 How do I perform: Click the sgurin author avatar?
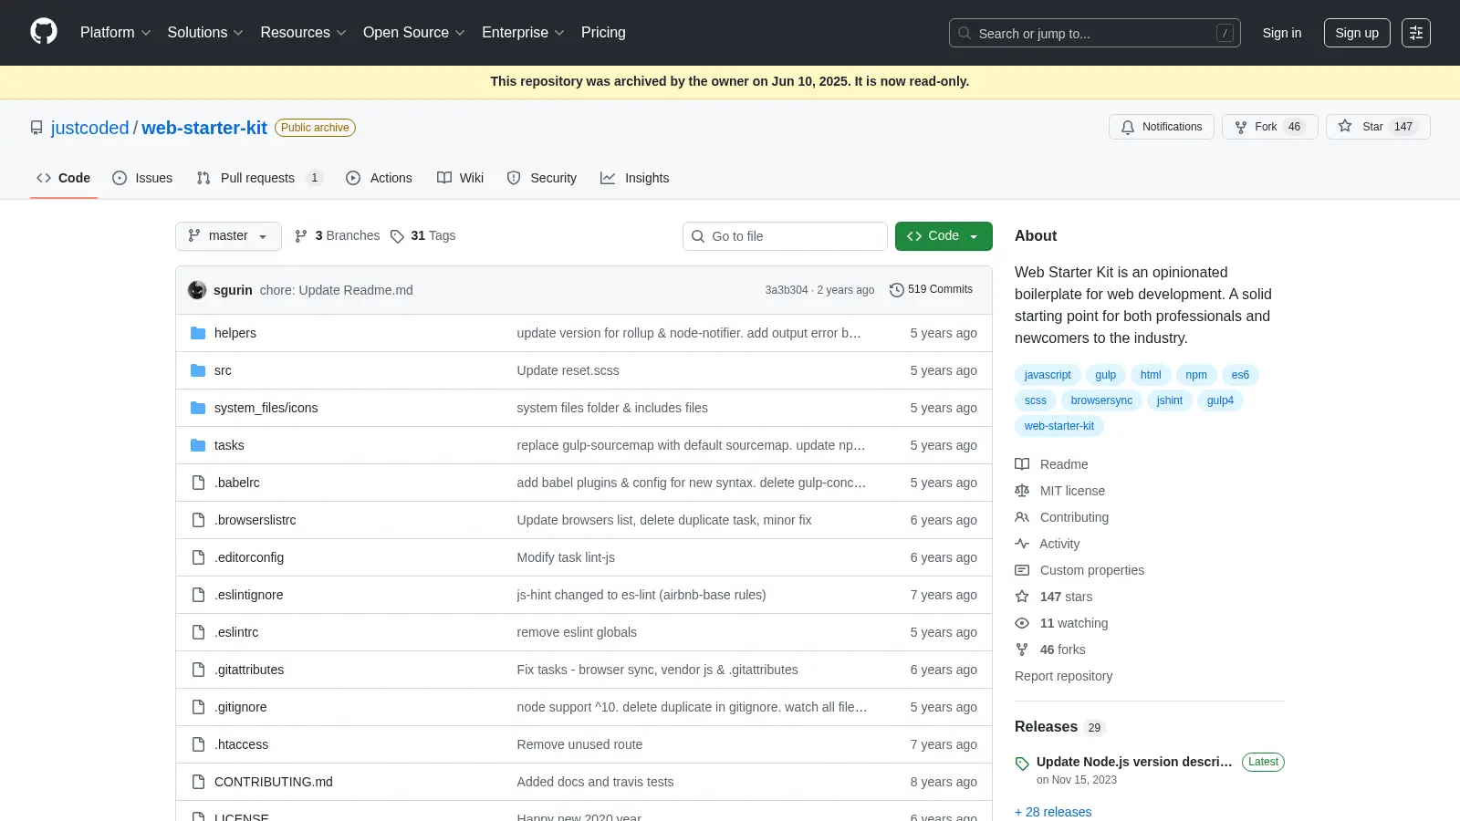[197, 290]
